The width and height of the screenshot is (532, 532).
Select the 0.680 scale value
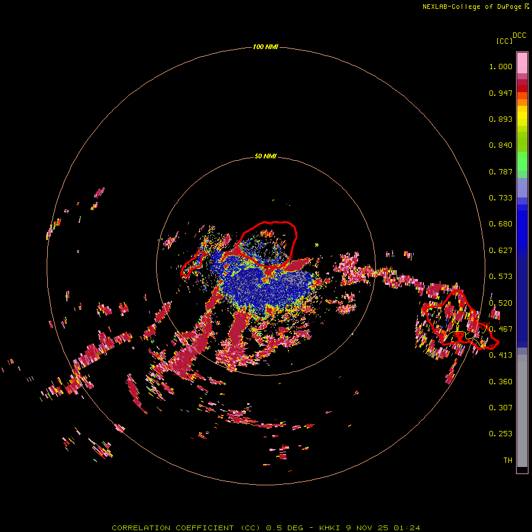click(x=501, y=224)
